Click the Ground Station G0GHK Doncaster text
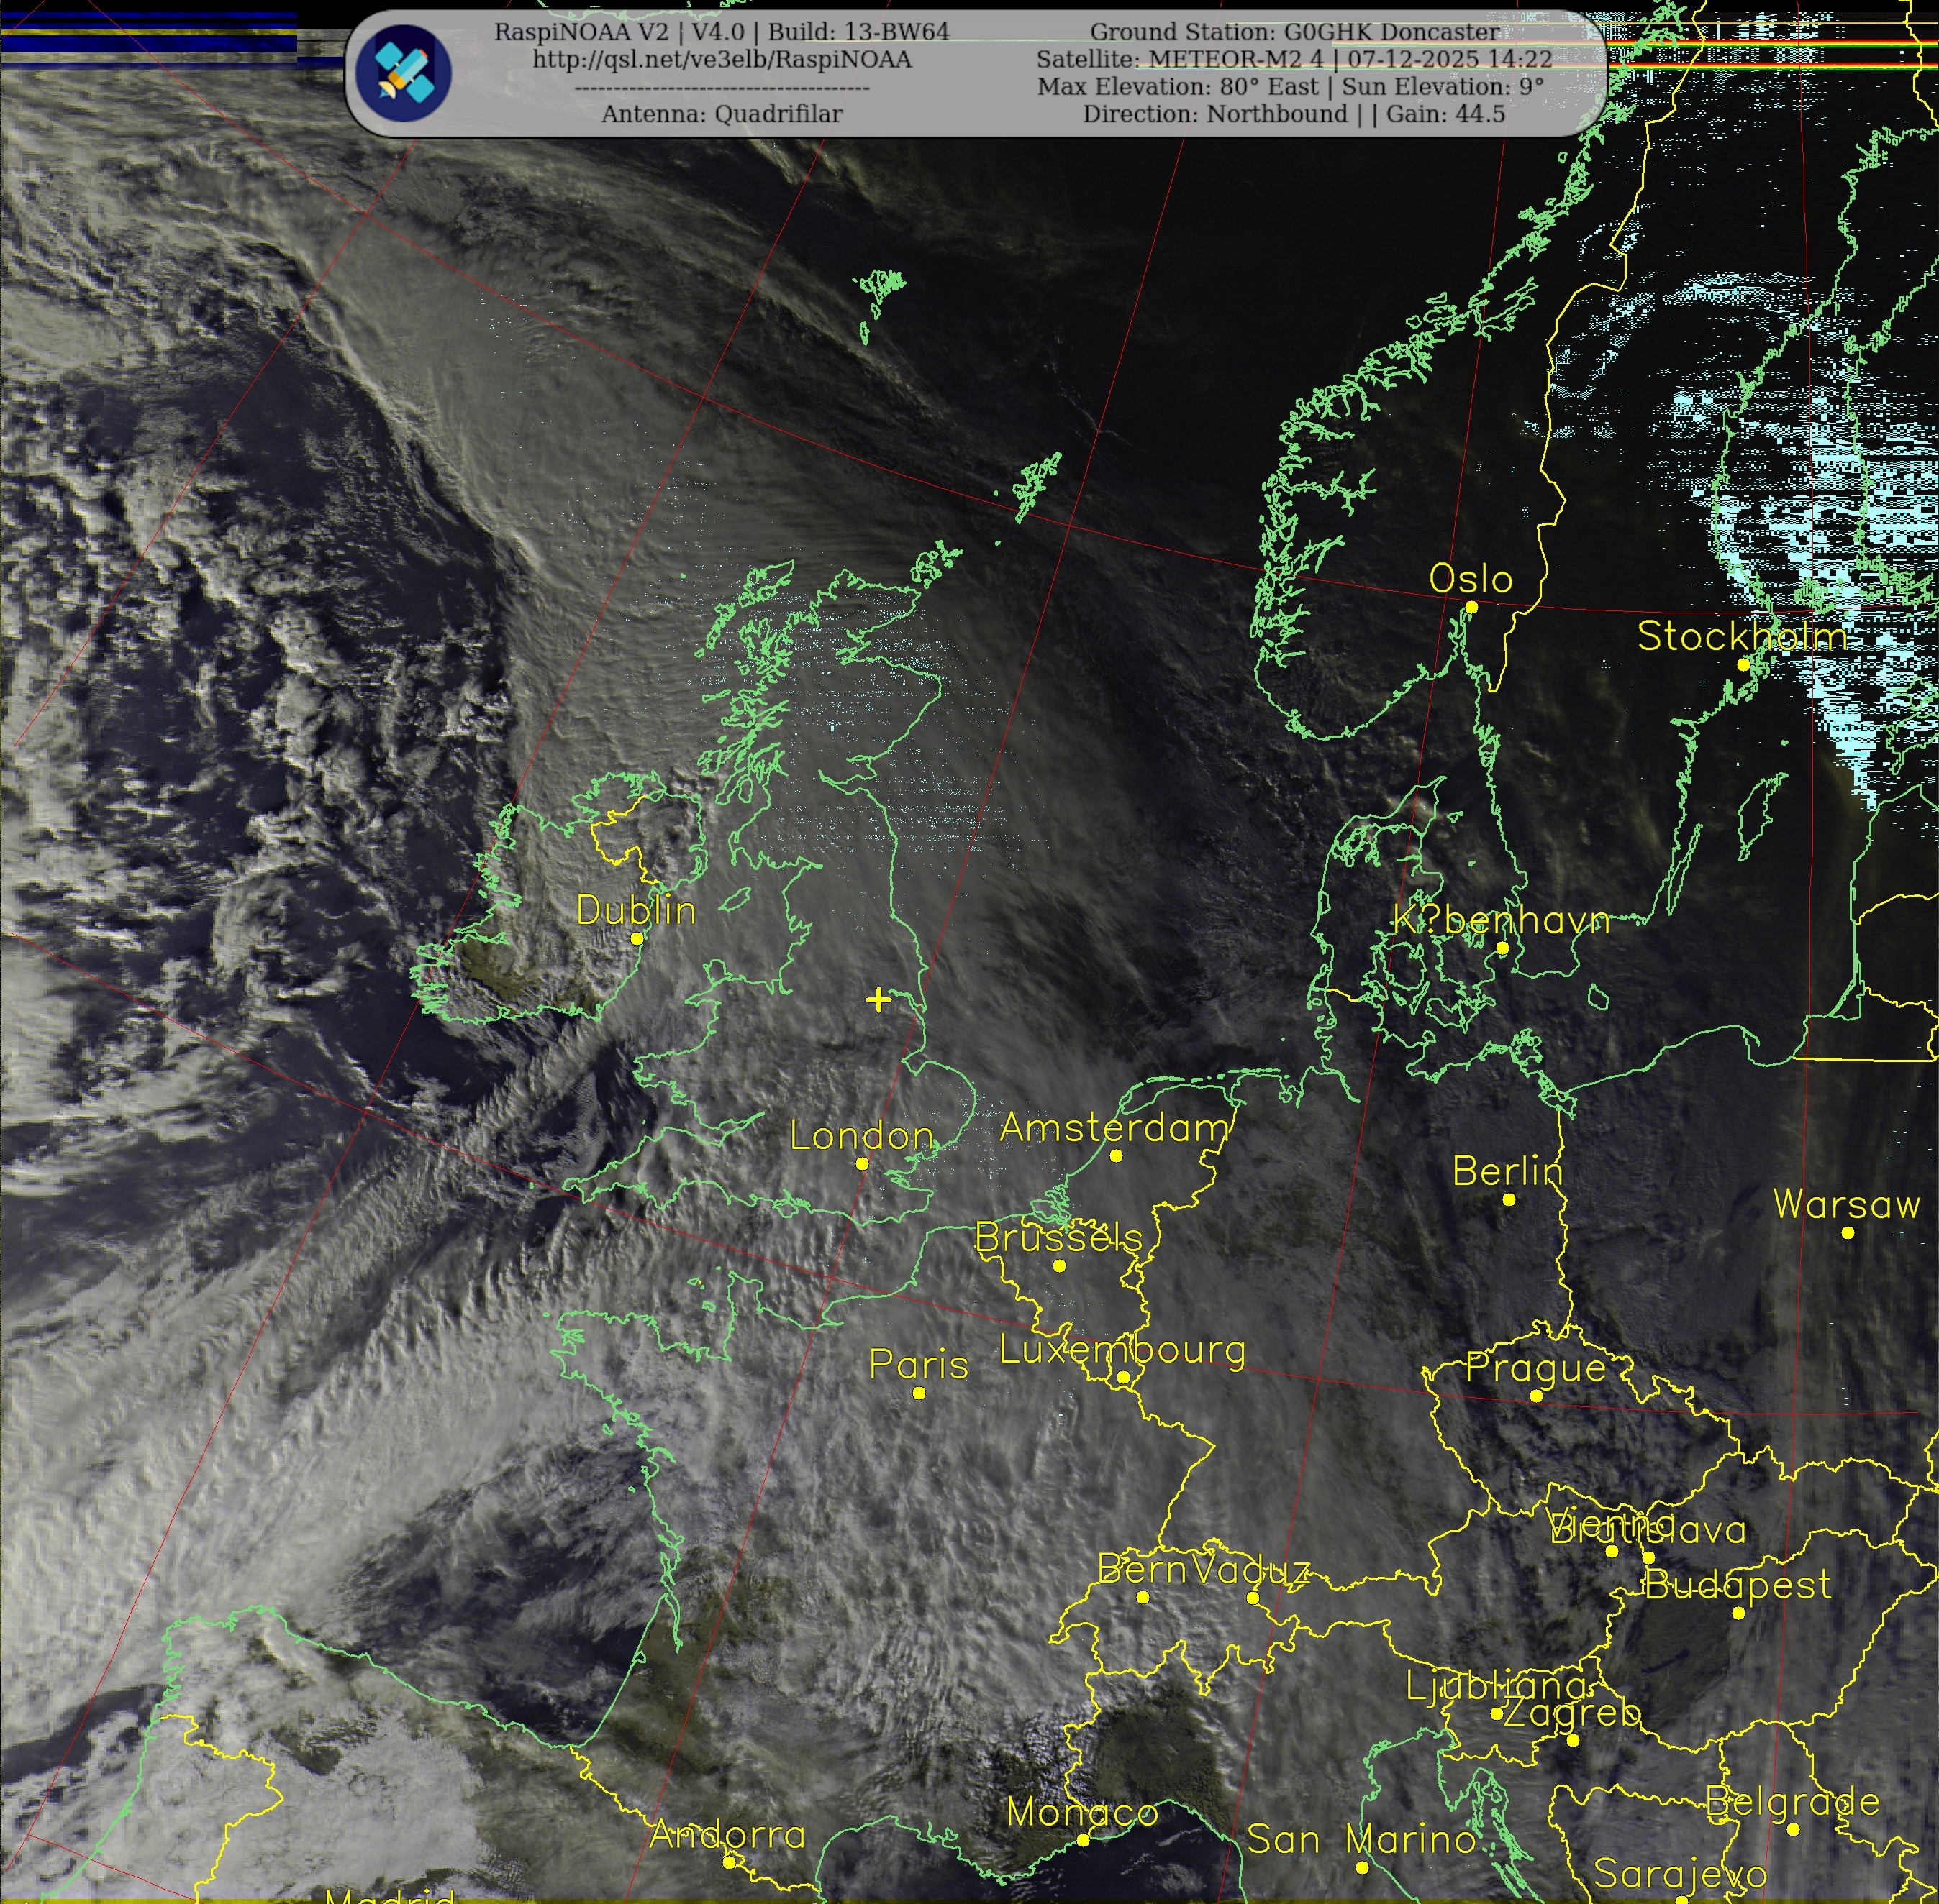 point(1294,32)
